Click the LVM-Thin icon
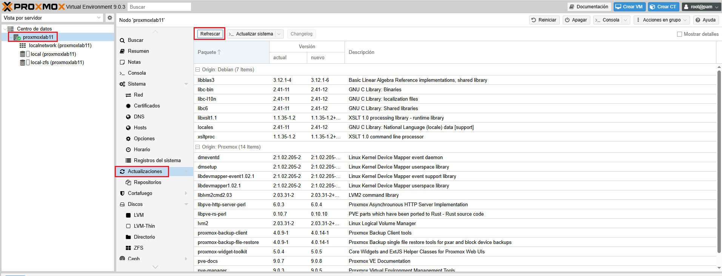Image resolution: width=722 pixels, height=276 pixels. 128,226
